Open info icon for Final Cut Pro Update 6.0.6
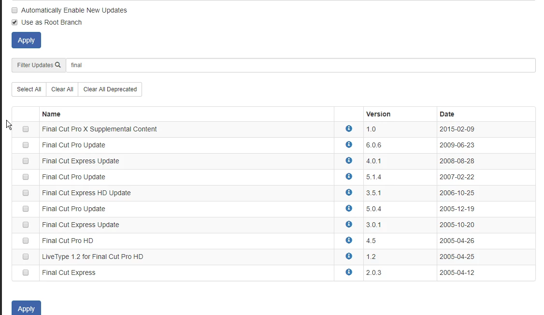This screenshot has width=544, height=315. (349, 144)
